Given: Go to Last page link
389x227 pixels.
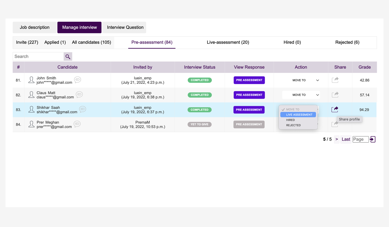Looking at the screenshot, I should pyautogui.click(x=346, y=139).
